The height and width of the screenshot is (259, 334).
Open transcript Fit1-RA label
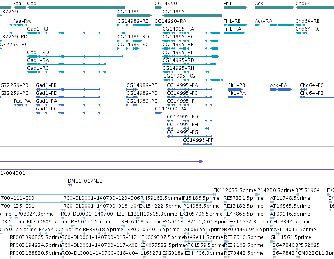coord(232,29)
